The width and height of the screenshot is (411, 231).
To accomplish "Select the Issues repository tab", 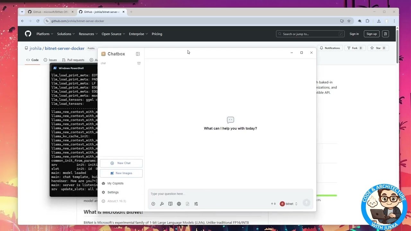I will click(x=50, y=60).
